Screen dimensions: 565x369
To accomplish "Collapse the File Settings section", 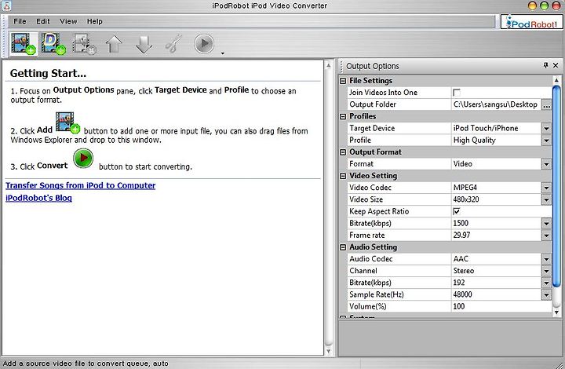I will 343,81.
